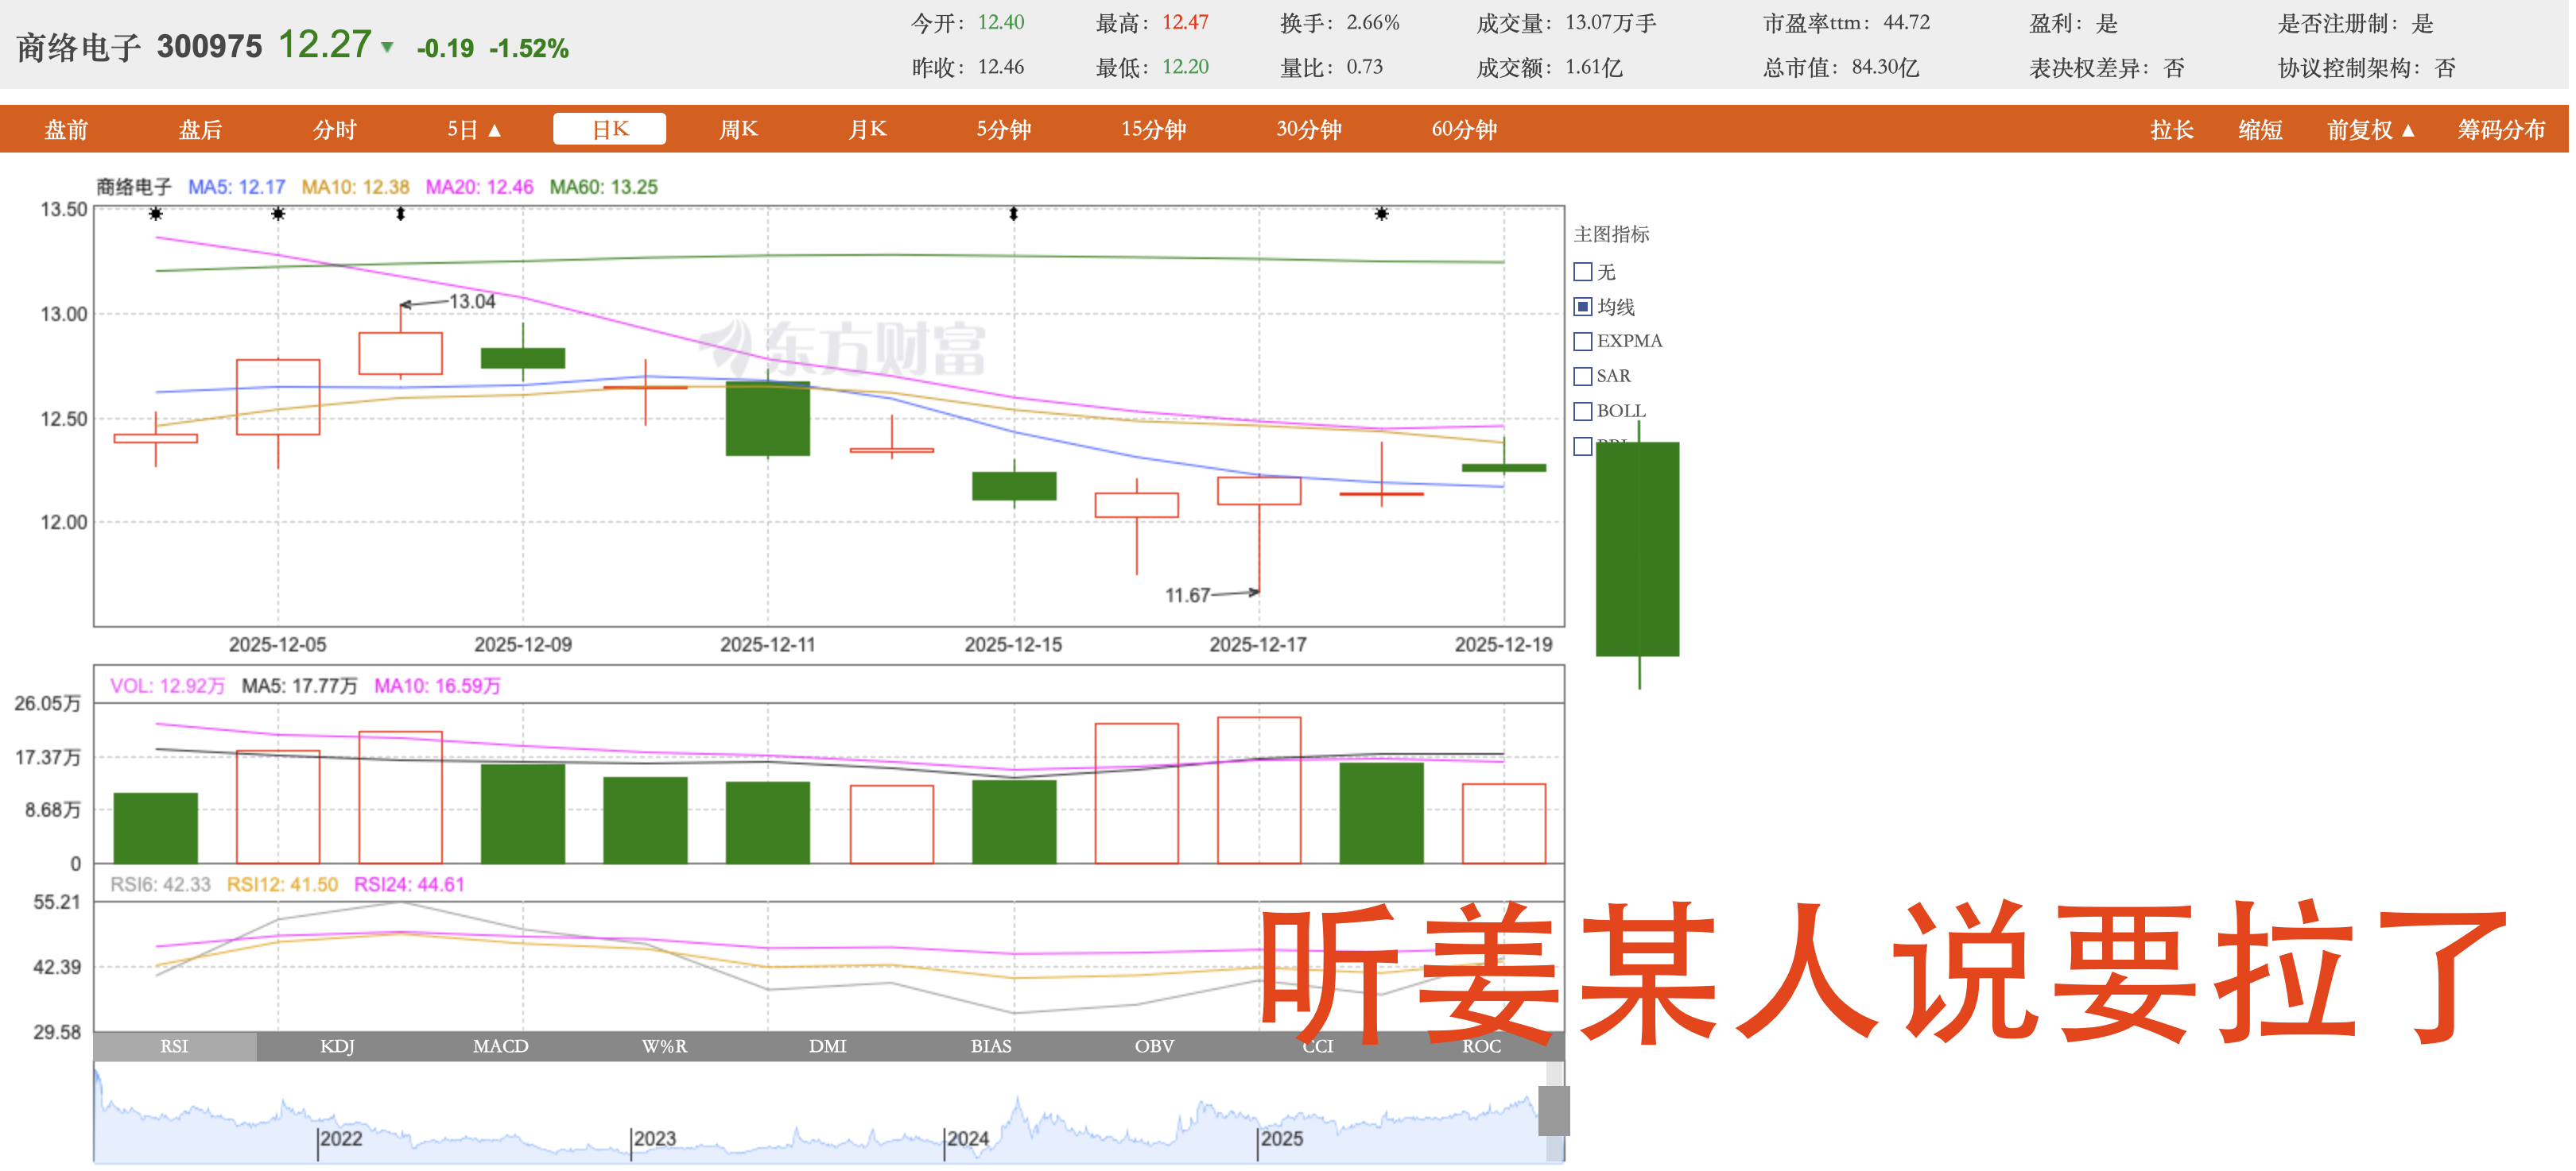Screen dimensions: 2576x1171
Task: Click the green down arrow beside price 12.27
Action: (388, 47)
